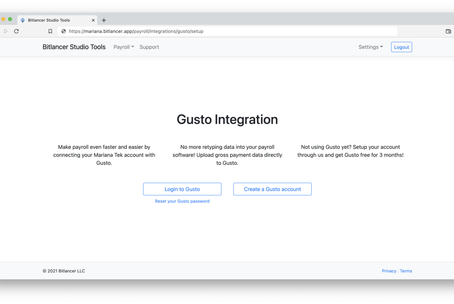Click the bookmark icon in the address bar
Viewport: 454px width, 304px height.
(50, 31)
